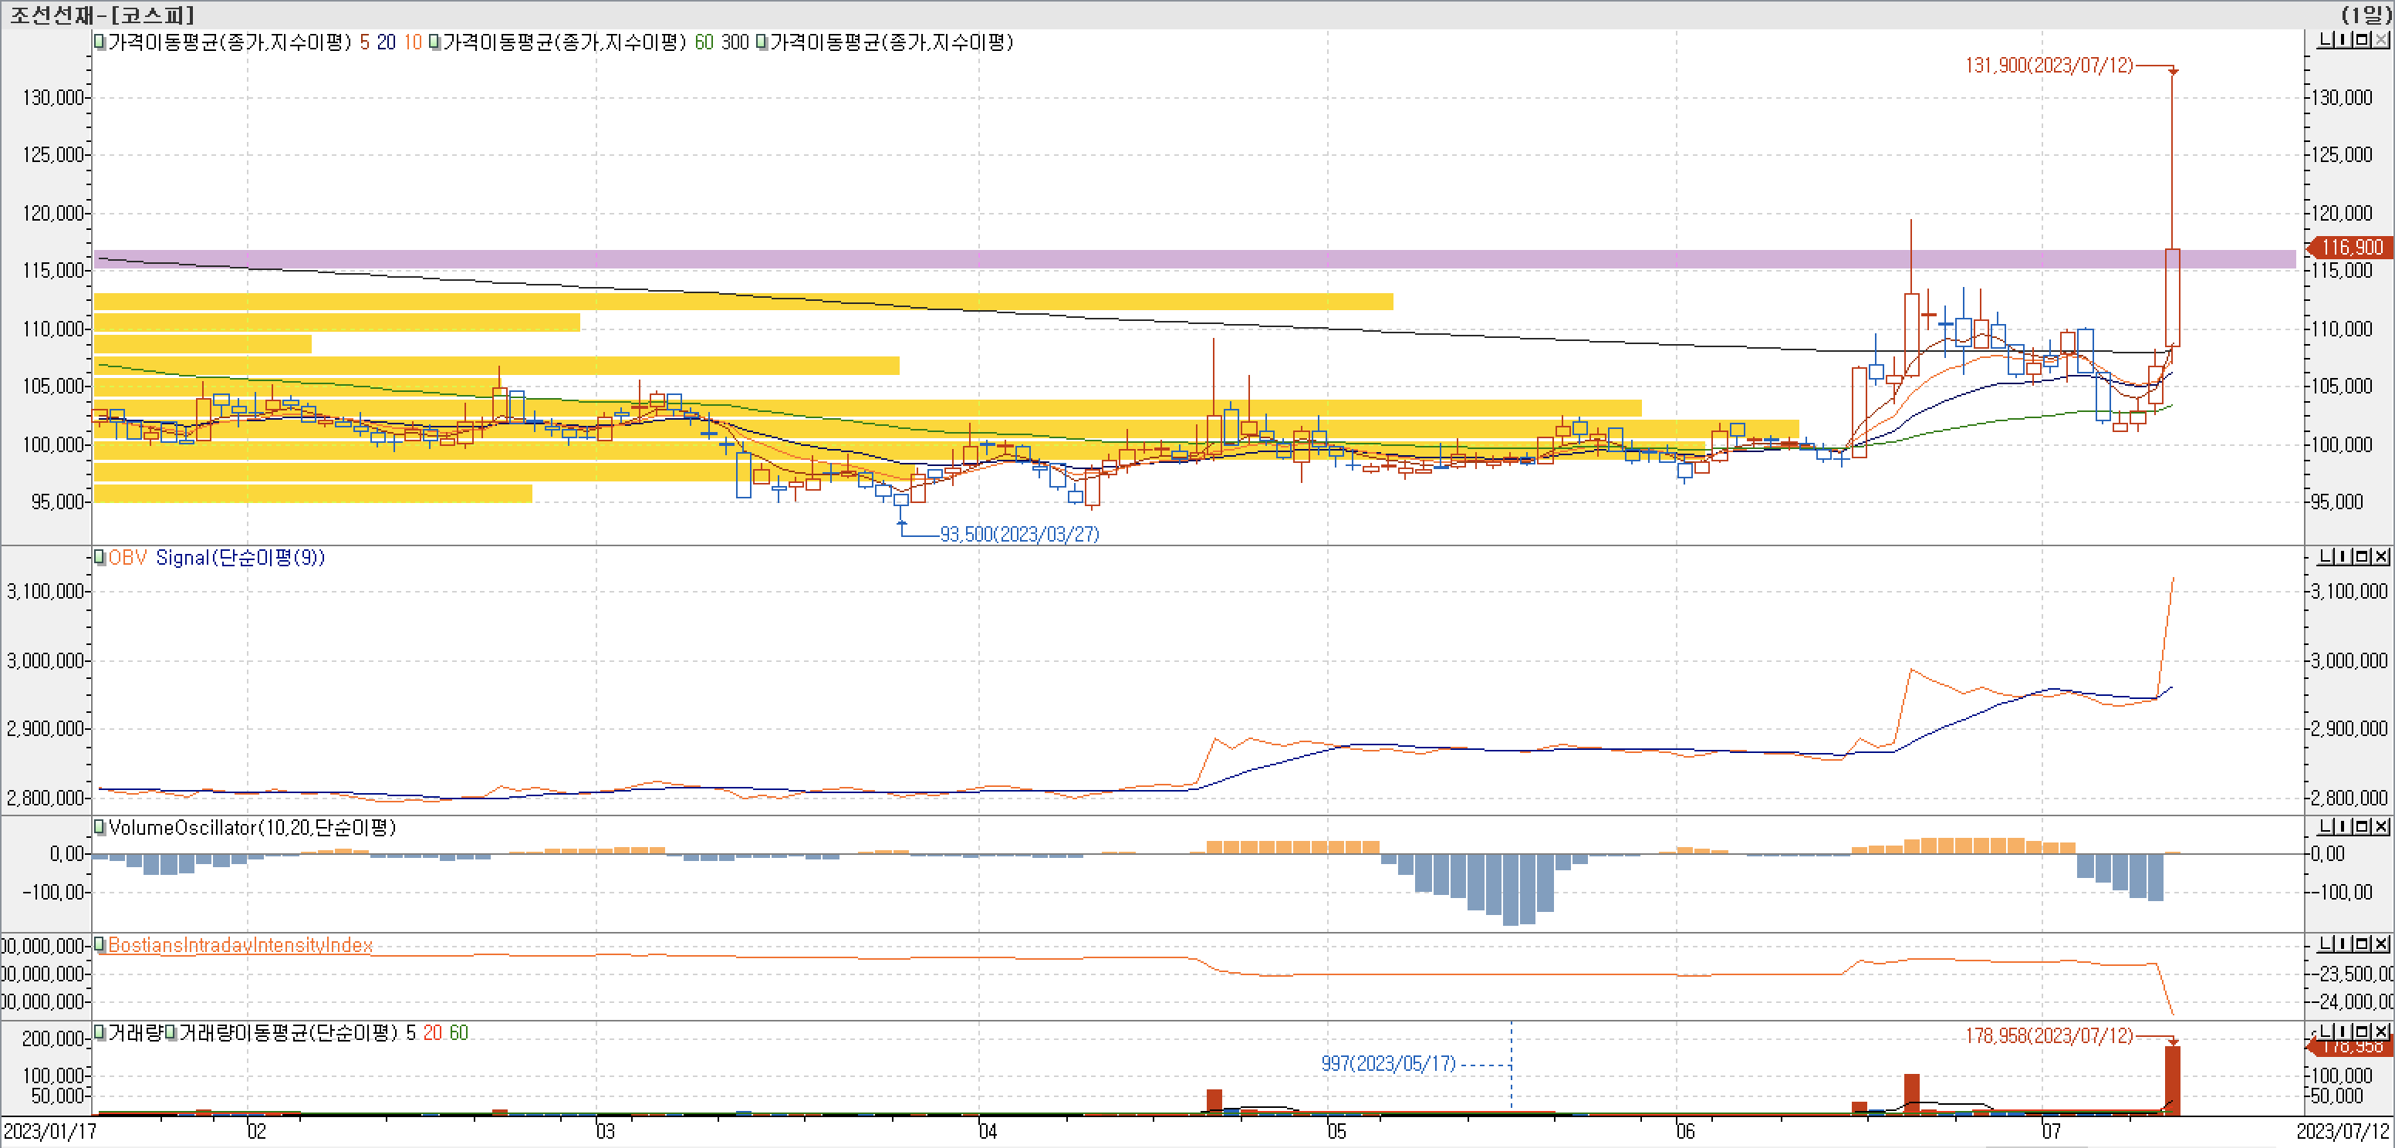Screen dimensions: 2395x1148
Task: Click the 116,900 current price tag
Action: 2353,247
